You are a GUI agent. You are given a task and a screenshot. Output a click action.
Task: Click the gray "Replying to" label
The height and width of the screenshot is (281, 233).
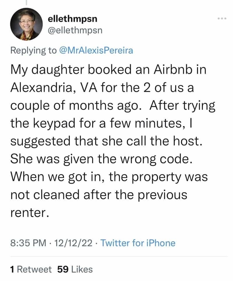coord(33,50)
